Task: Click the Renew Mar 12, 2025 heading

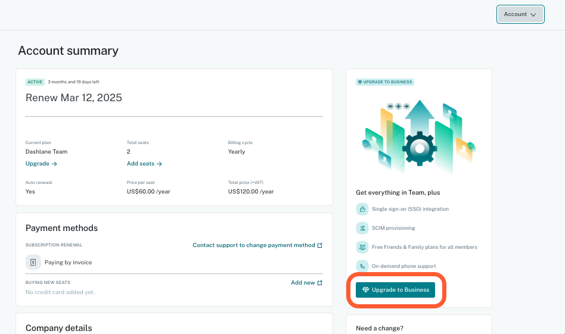Action: [74, 98]
